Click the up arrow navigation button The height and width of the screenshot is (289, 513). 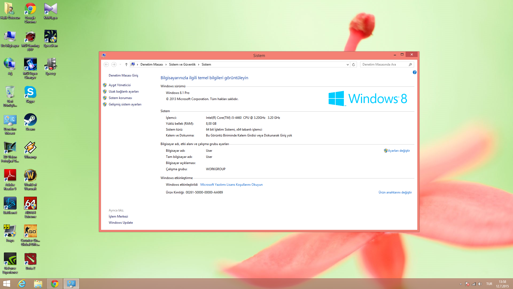[x=126, y=64]
